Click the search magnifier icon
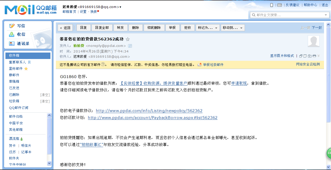Screen dimensions: 331x170 [253, 15]
